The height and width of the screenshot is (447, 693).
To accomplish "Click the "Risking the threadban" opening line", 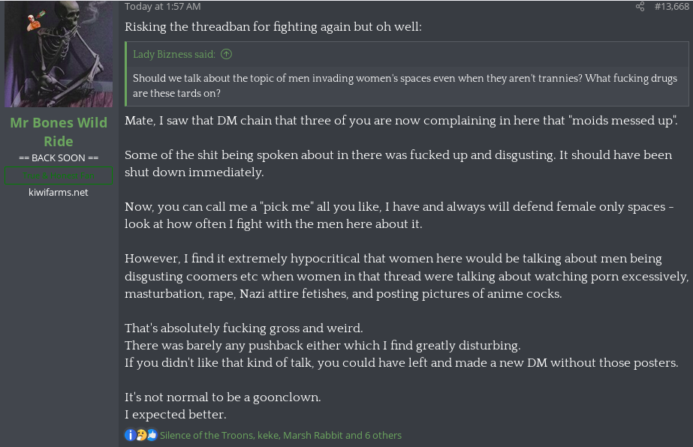I will point(273,27).
